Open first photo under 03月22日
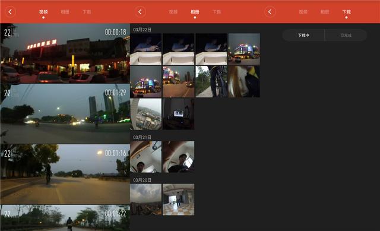380x231 pixels. coord(146,49)
